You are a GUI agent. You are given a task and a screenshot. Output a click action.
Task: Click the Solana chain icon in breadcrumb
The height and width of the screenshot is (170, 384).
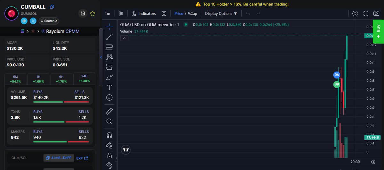tap(22, 31)
